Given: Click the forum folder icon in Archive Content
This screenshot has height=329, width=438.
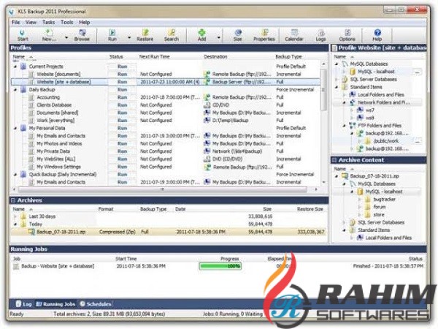Looking at the screenshot, I should point(368,207).
